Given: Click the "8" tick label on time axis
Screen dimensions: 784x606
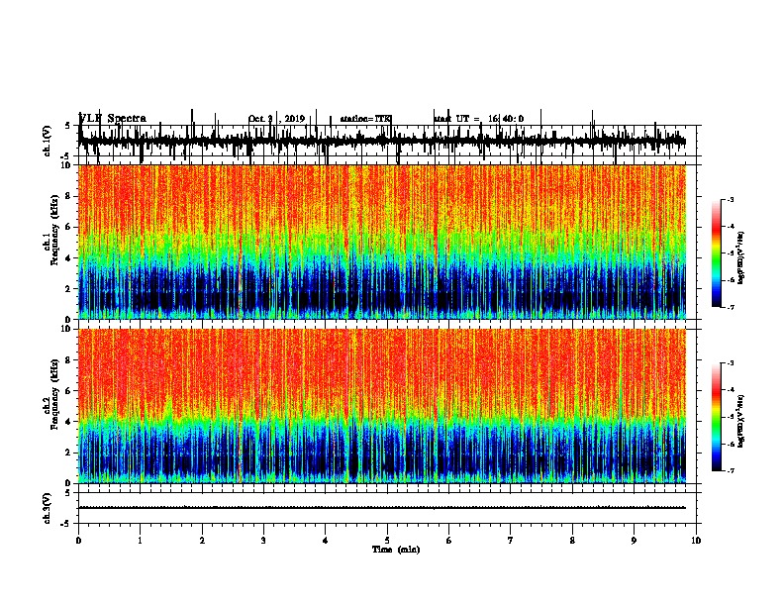Looking at the screenshot, I should pos(572,541).
